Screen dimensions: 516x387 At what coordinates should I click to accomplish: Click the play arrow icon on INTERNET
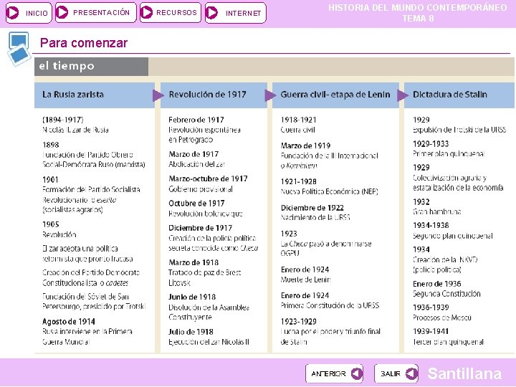(x=211, y=13)
